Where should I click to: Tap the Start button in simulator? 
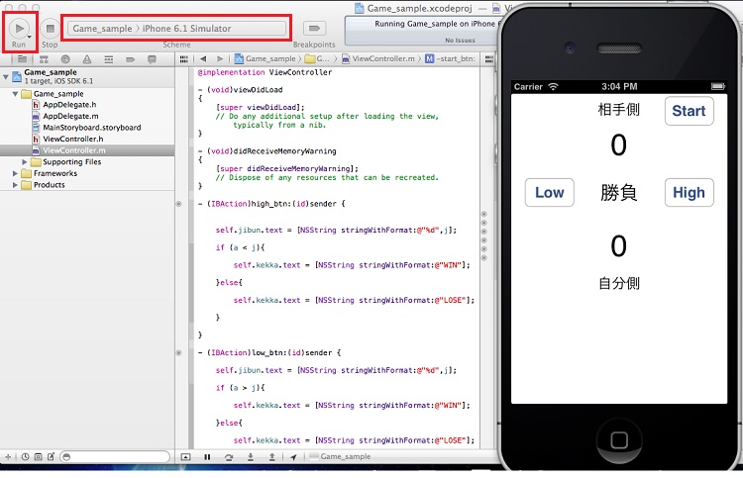(x=689, y=111)
